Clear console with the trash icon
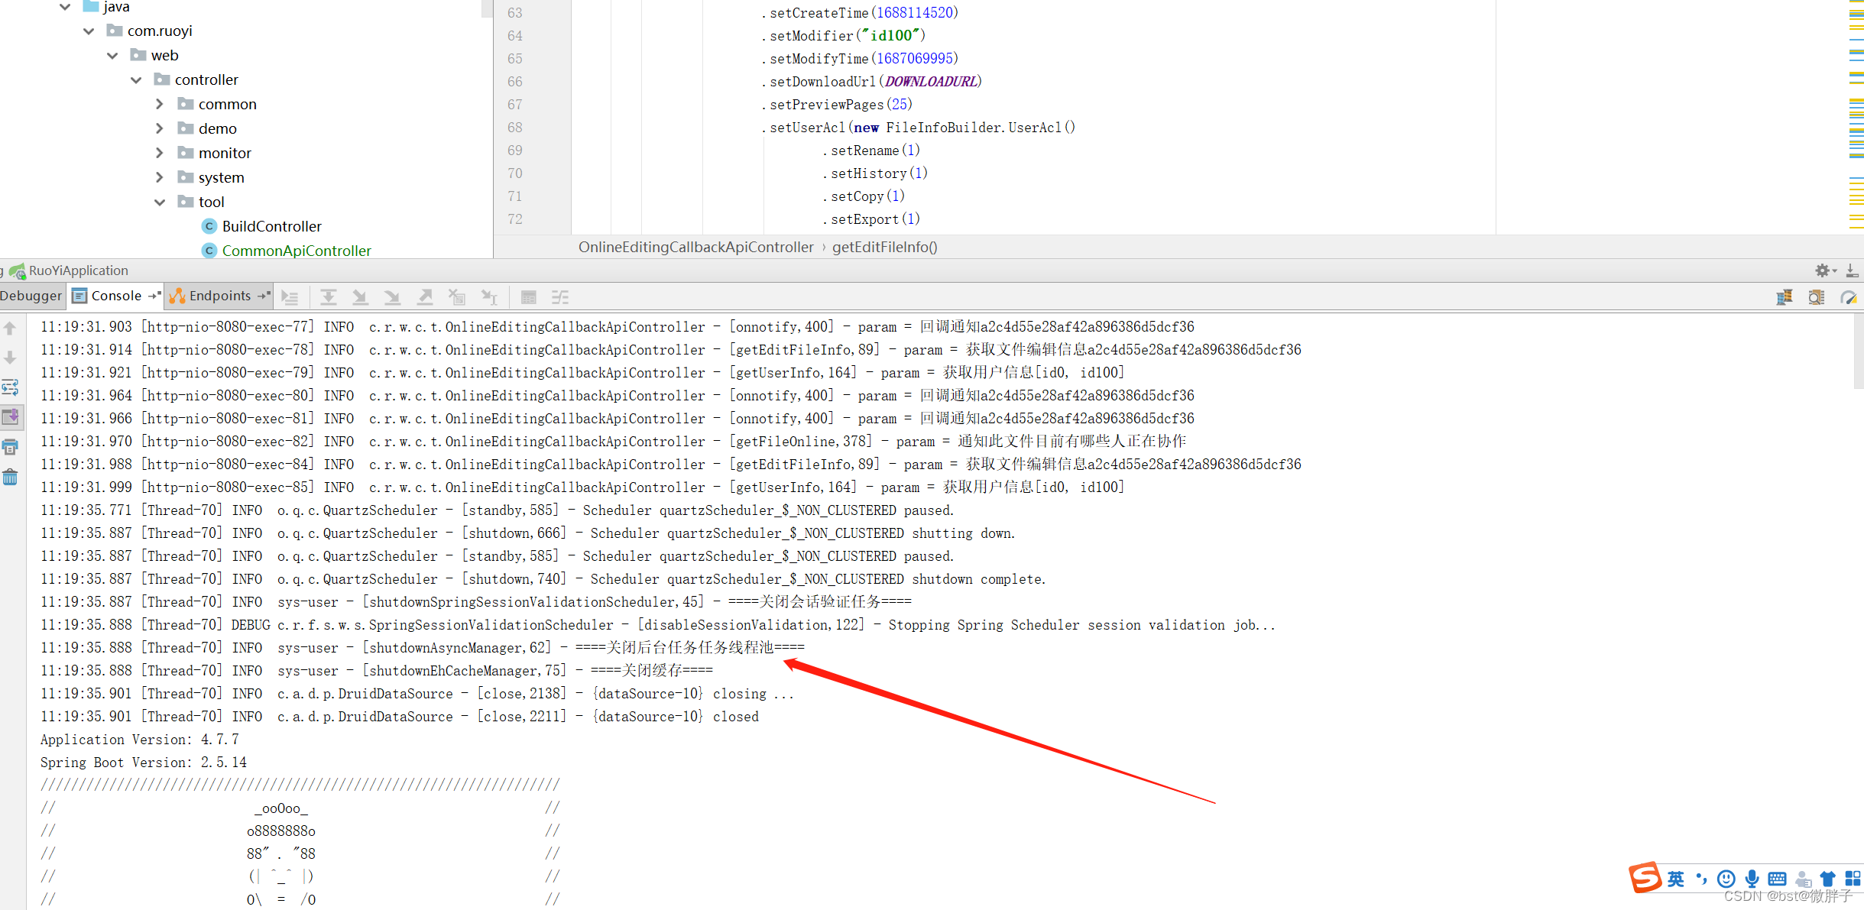 click(10, 478)
